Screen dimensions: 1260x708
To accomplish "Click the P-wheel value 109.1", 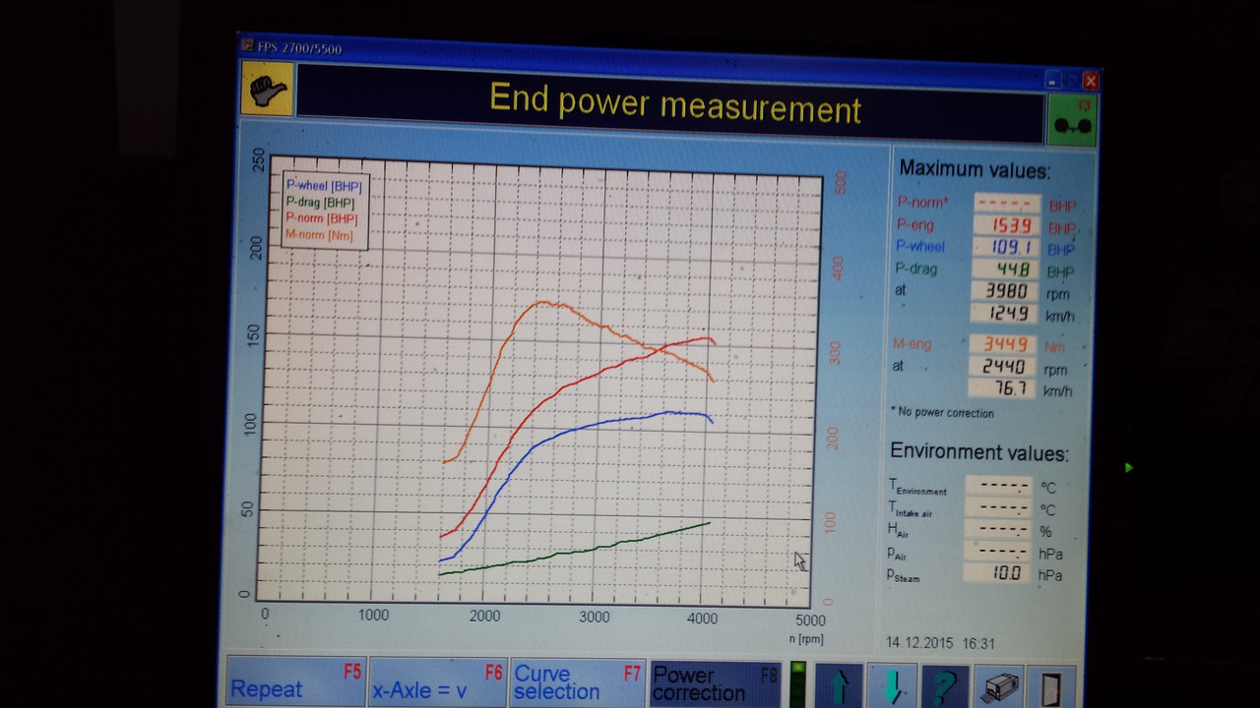I will tap(1005, 247).
